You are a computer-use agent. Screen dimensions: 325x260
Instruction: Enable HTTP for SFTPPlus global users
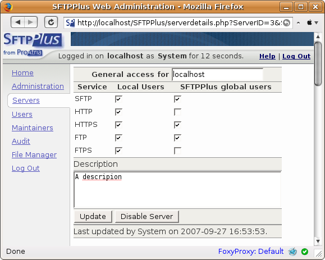[x=177, y=112]
